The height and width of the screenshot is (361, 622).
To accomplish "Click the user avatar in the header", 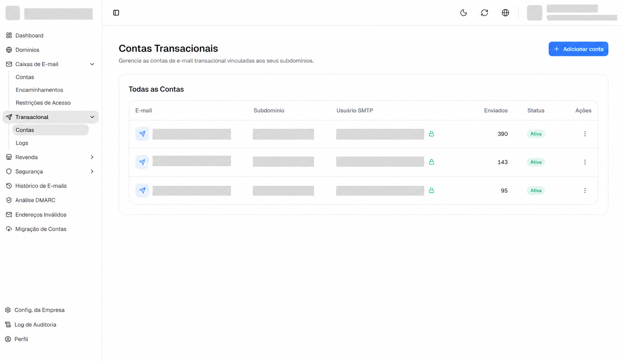I will (x=534, y=13).
